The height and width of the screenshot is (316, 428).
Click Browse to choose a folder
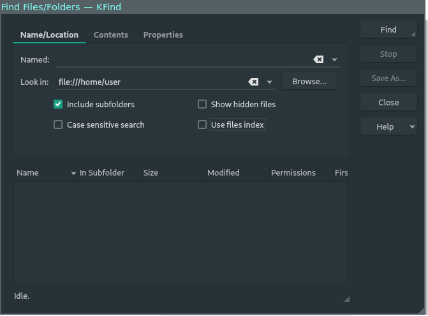309,82
